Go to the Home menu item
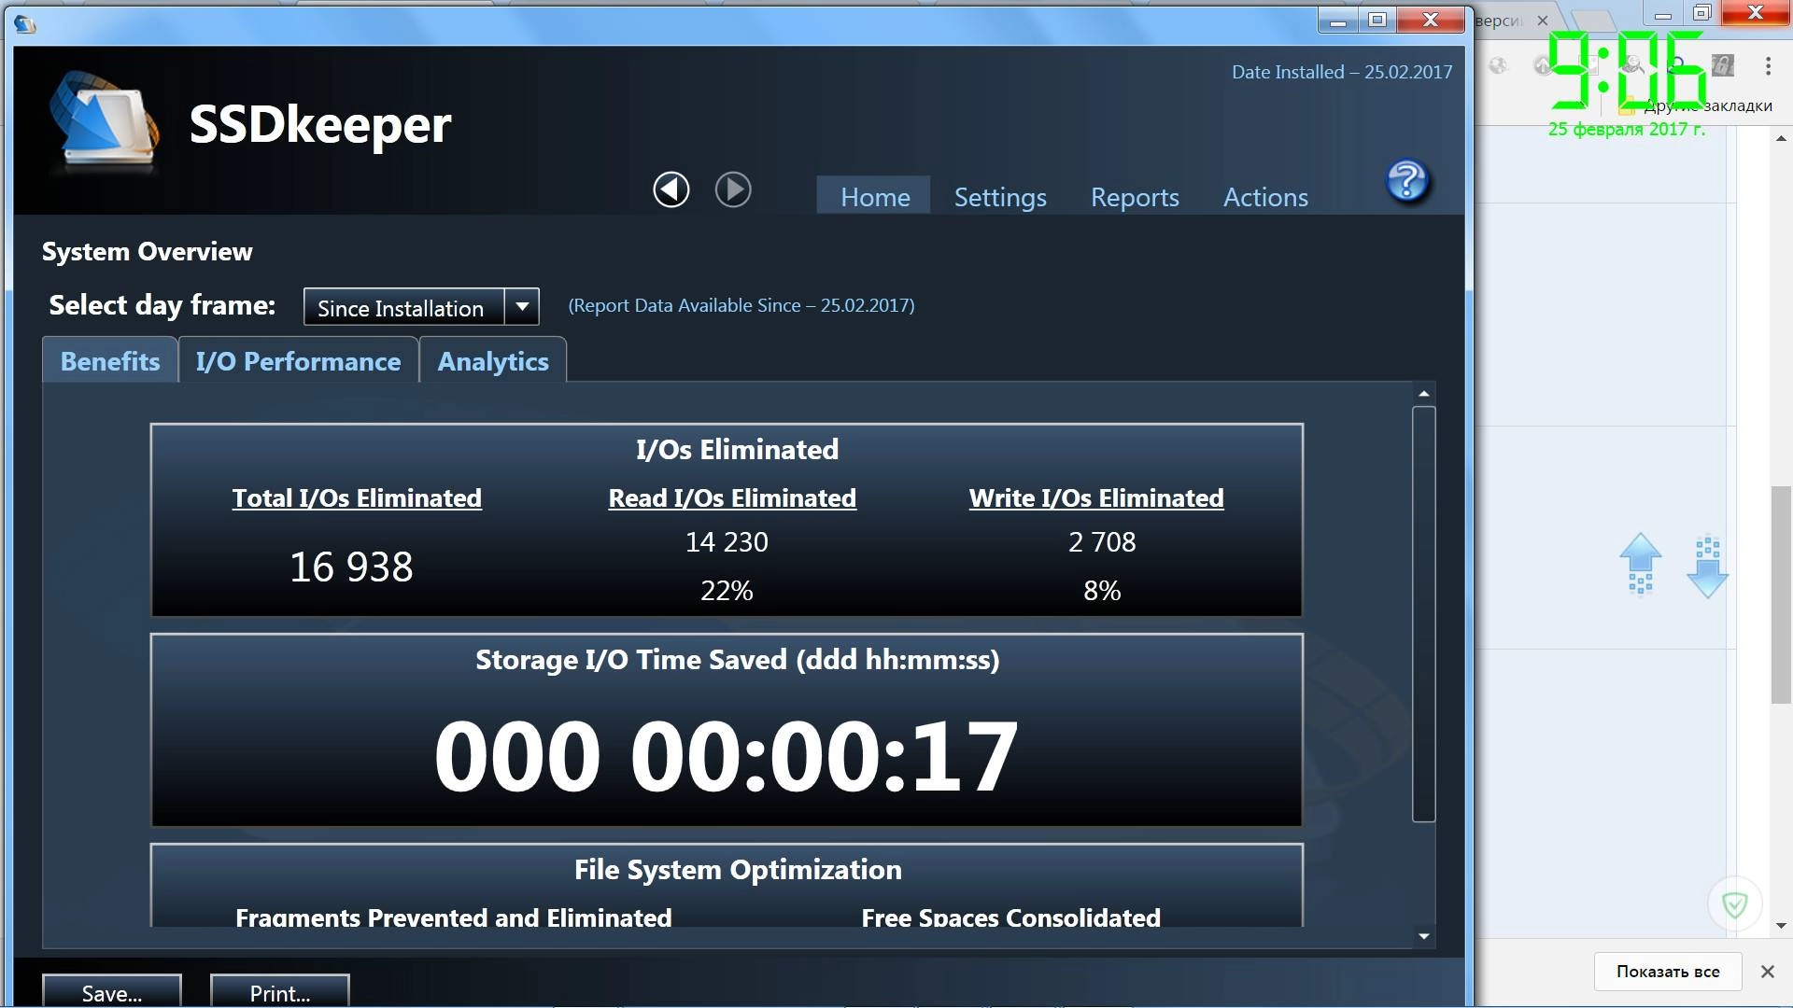 point(874,197)
